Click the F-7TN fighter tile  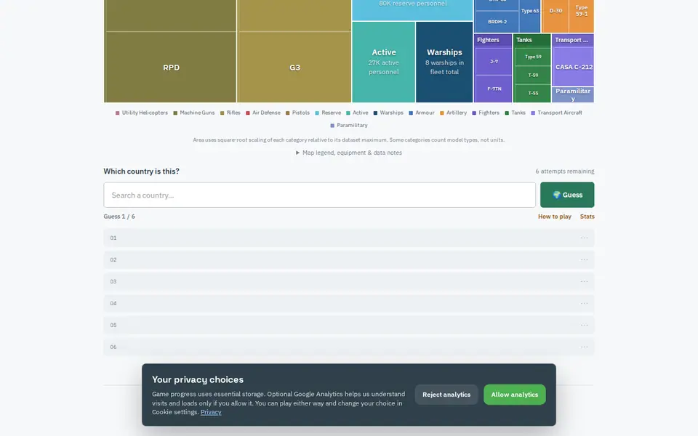click(494, 89)
